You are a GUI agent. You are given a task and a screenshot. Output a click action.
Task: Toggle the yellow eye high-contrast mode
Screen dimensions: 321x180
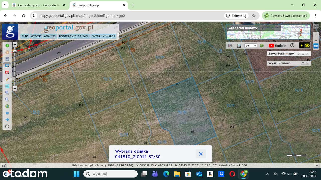coord(305,45)
